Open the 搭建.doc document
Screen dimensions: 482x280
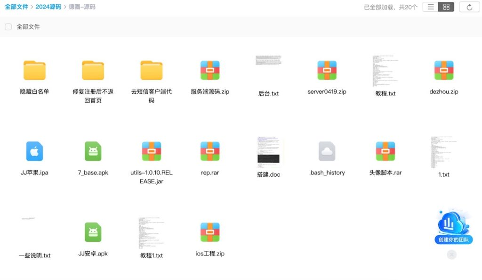[x=268, y=151]
